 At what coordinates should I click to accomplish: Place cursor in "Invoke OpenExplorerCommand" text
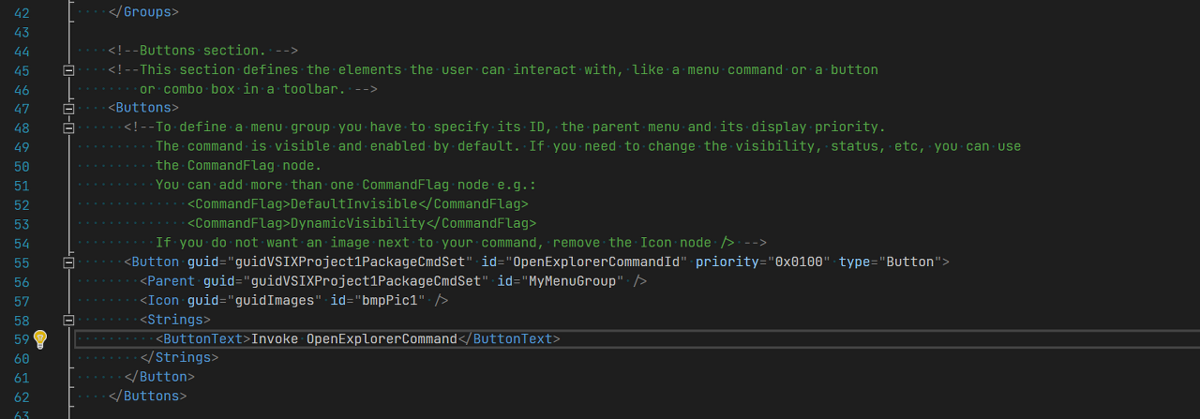(353, 339)
